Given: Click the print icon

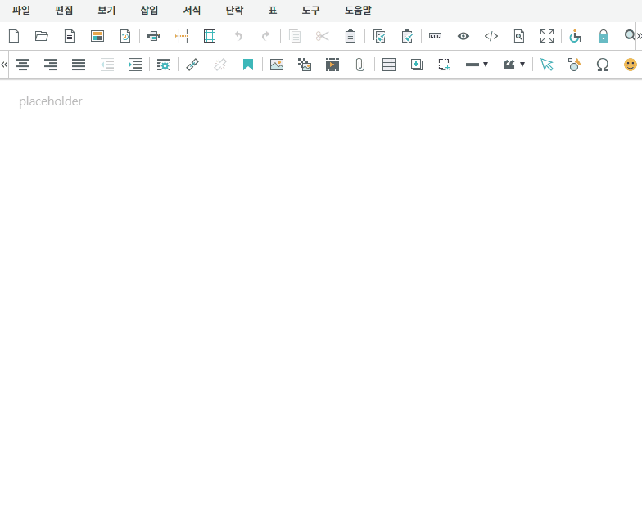Looking at the screenshot, I should [x=154, y=36].
